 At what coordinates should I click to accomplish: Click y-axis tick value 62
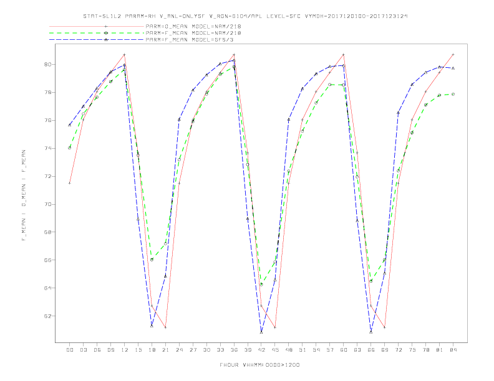(47, 316)
